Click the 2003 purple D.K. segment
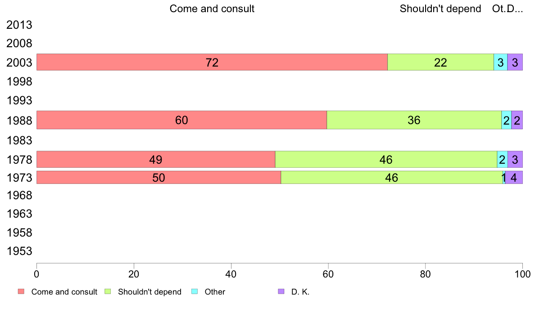Image resolution: width=535 pixels, height=331 pixels. tap(515, 62)
